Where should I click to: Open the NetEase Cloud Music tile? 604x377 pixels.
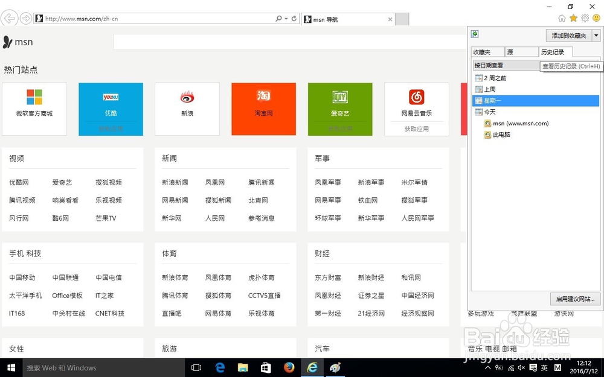point(416,109)
